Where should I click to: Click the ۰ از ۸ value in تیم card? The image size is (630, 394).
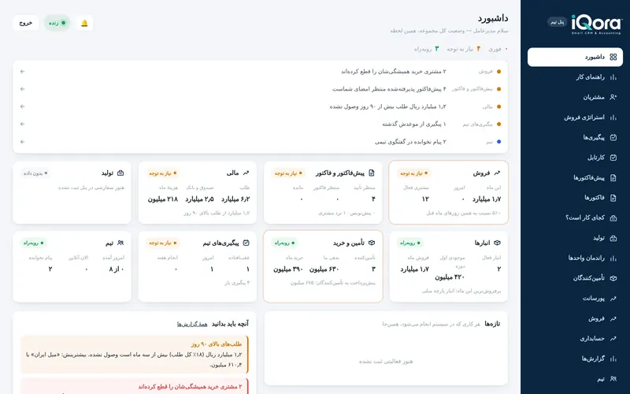[117, 269]
